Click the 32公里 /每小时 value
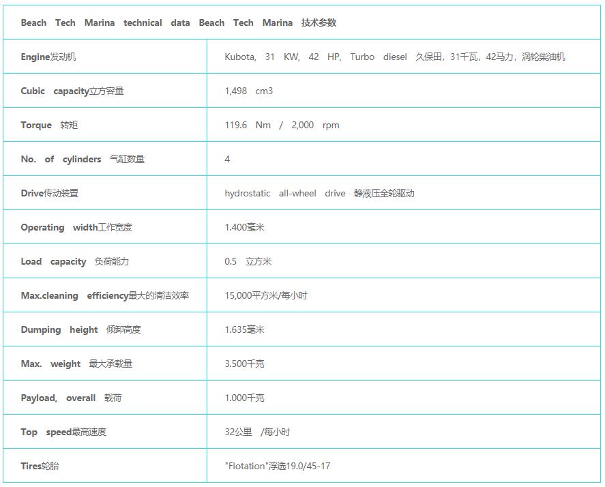 point(257,432)
